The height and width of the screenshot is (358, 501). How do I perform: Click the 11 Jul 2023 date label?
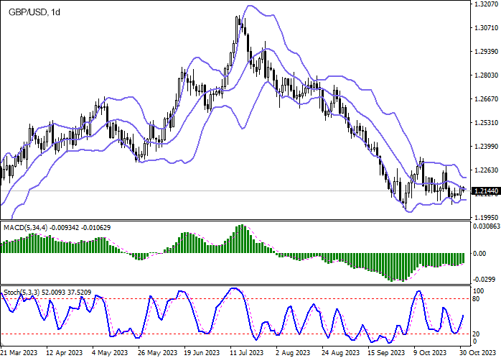pos(245,353)
